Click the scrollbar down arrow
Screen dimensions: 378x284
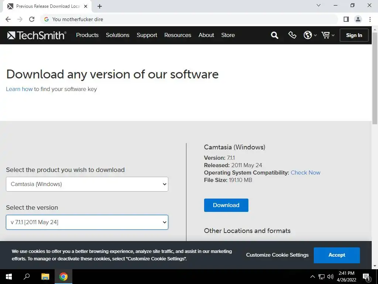click(375, 266)
